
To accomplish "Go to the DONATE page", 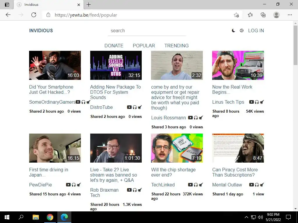I will [x=114, y=46].
